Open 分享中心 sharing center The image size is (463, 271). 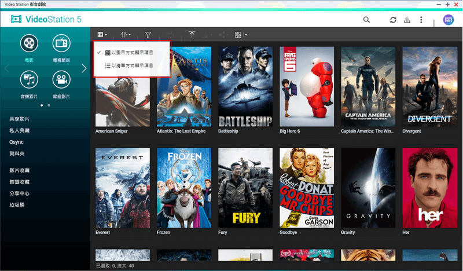point(20,193)
